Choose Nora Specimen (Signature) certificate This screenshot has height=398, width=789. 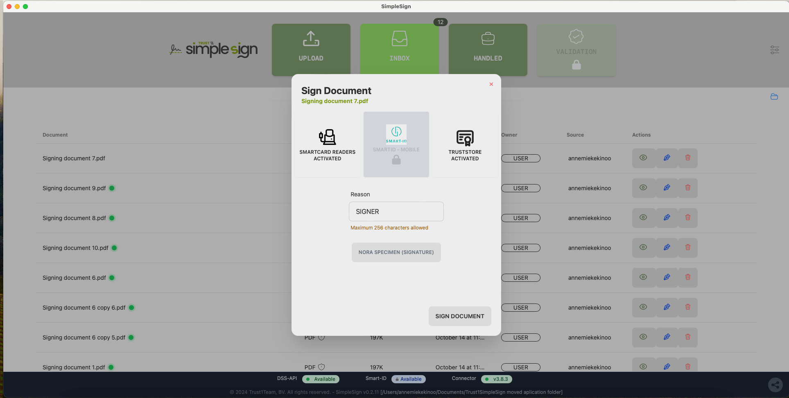coord(396,252)
